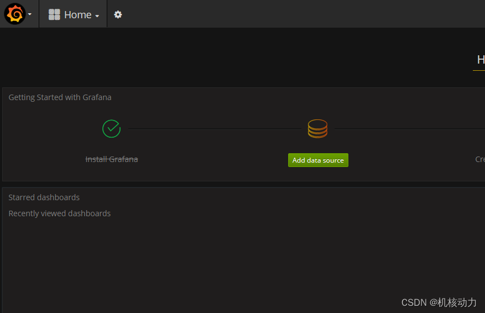Click the Recently viewed dashboards heading
This screenshot has width=485, height=313.
click(x=59, y=213)
